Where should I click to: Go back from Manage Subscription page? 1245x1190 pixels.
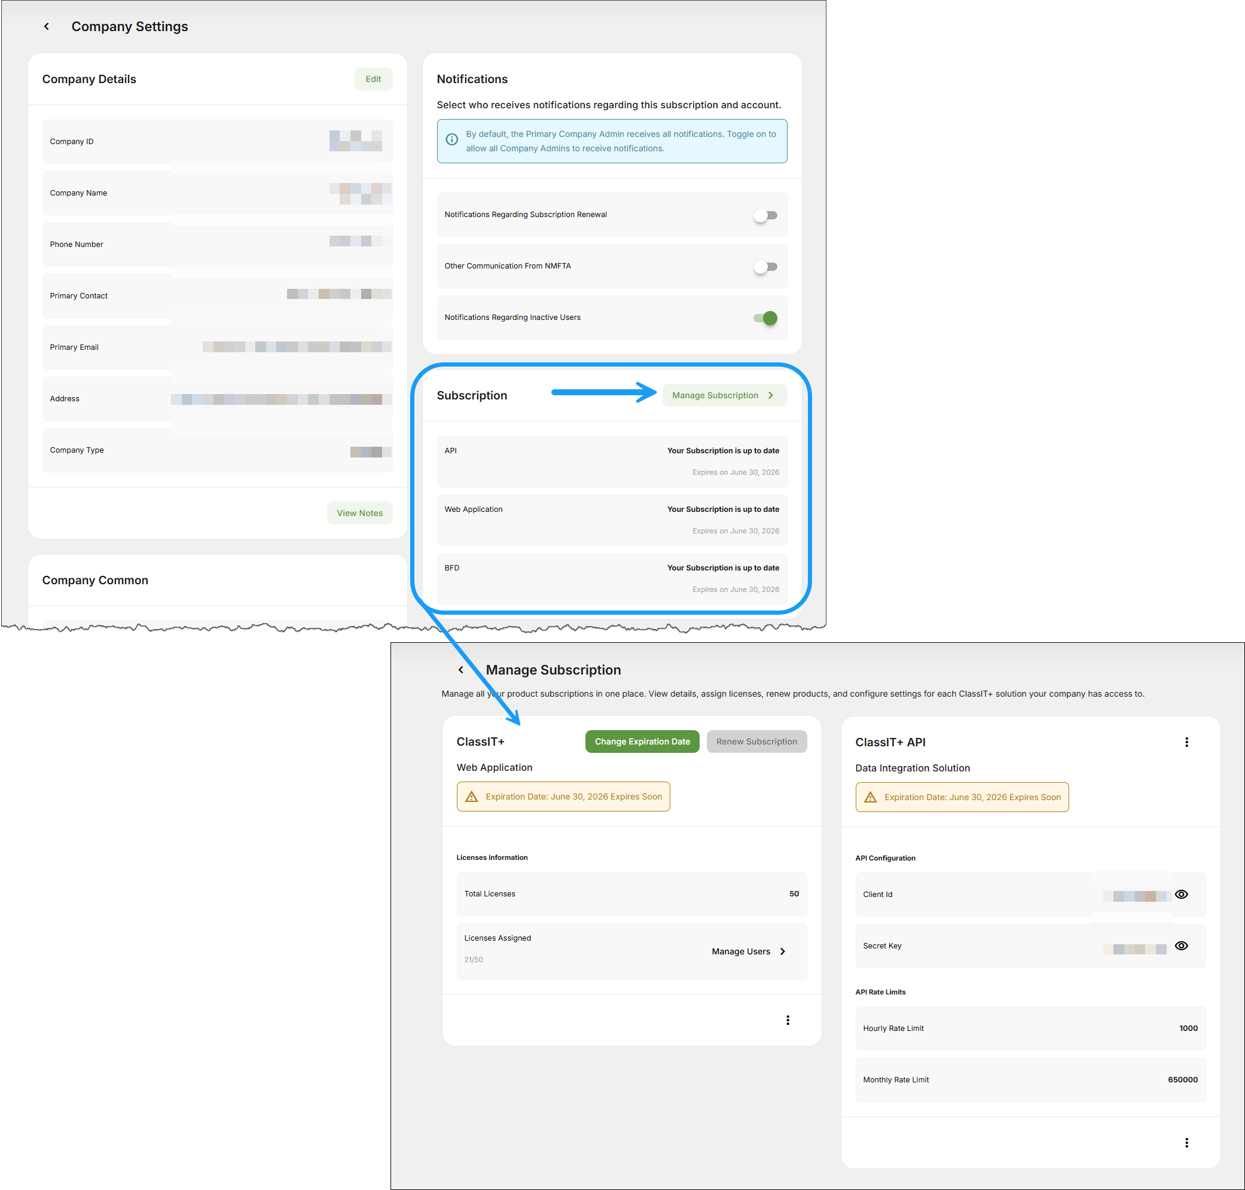pos(461,670)
